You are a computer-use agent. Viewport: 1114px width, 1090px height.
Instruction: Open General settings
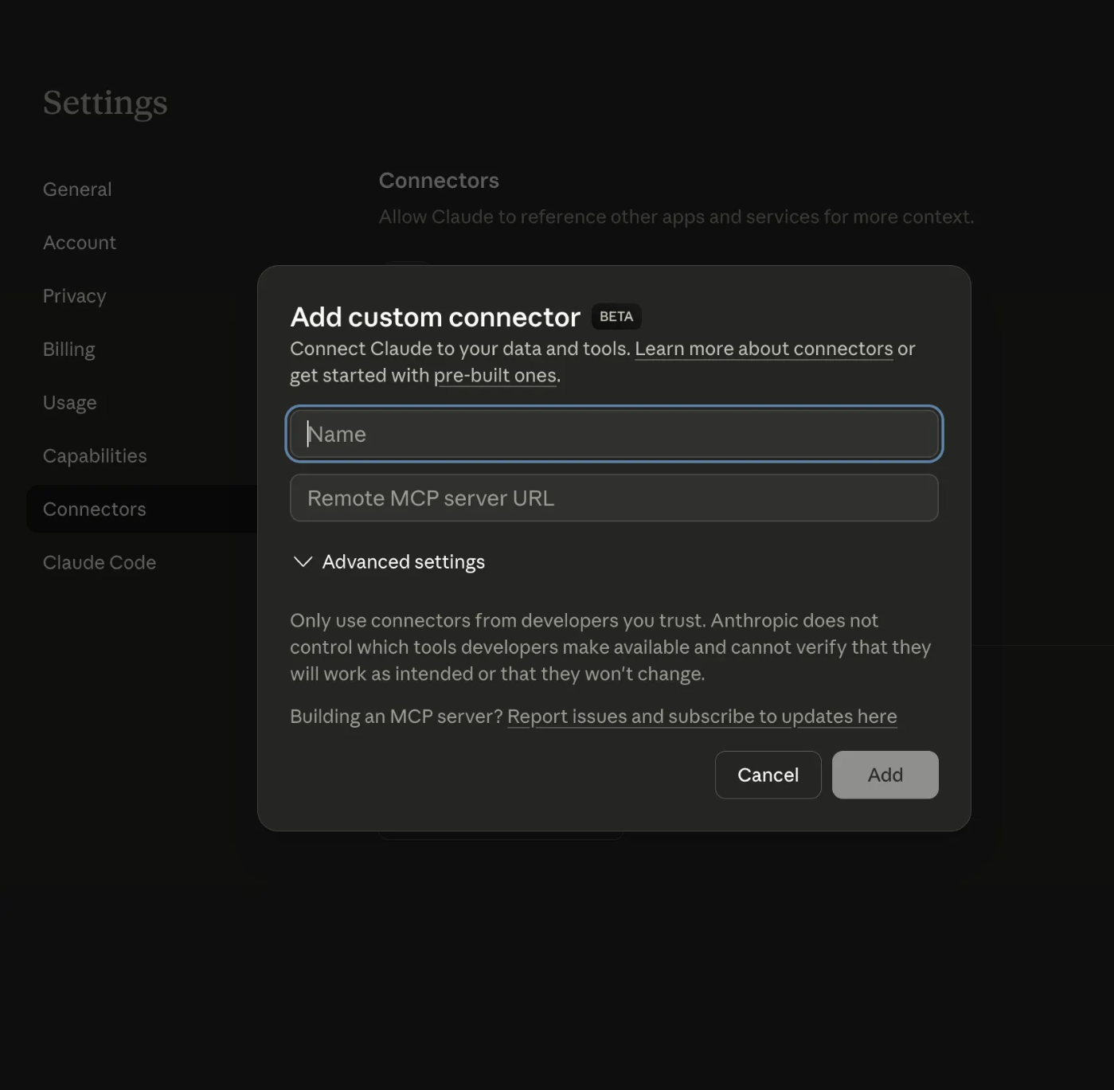pyautogui.click(x=76, y=189)
